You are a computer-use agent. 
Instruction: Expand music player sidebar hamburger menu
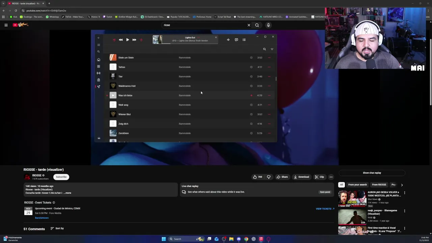coord(99,45)
